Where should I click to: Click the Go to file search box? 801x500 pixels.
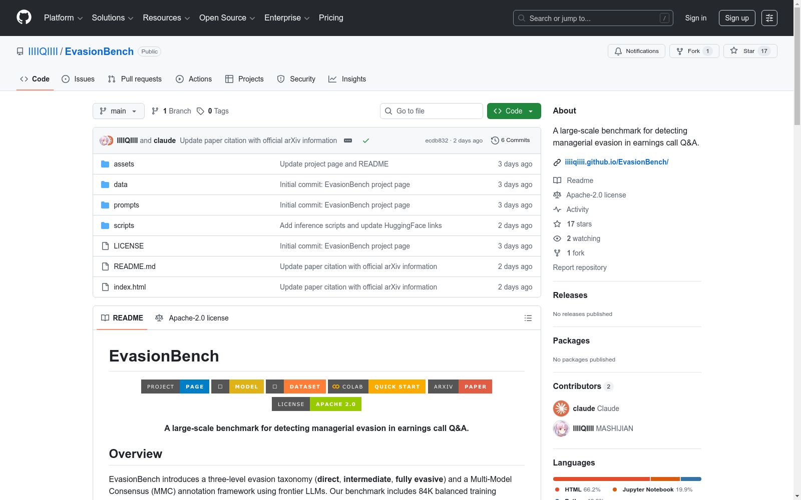point(432,111)
